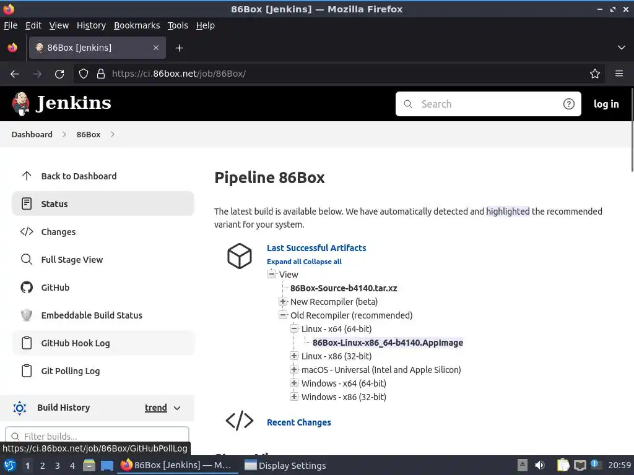Screen dimensions: 634x475
Task: Click the update notification tray icon
Action: (x=595, y=464)
